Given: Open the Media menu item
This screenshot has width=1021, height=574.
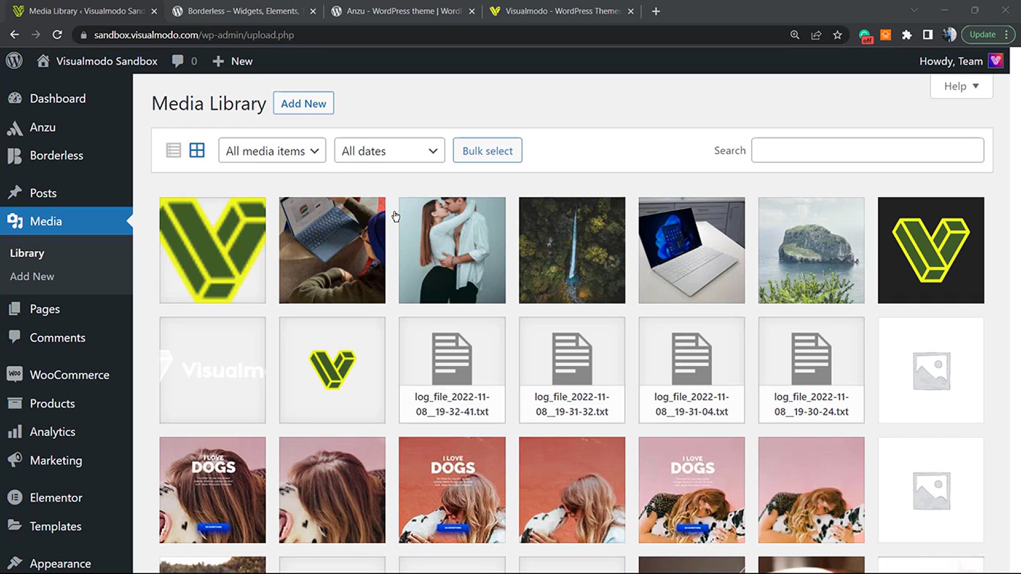Looking at the screenshot, I should pos(66,221).
